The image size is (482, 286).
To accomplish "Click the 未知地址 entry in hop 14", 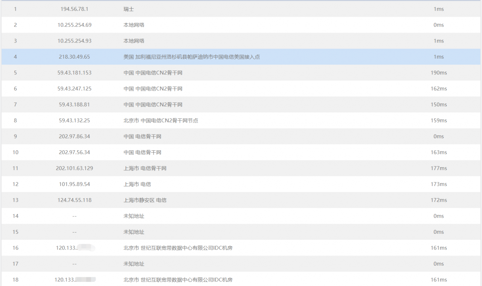I will [134, 216].
